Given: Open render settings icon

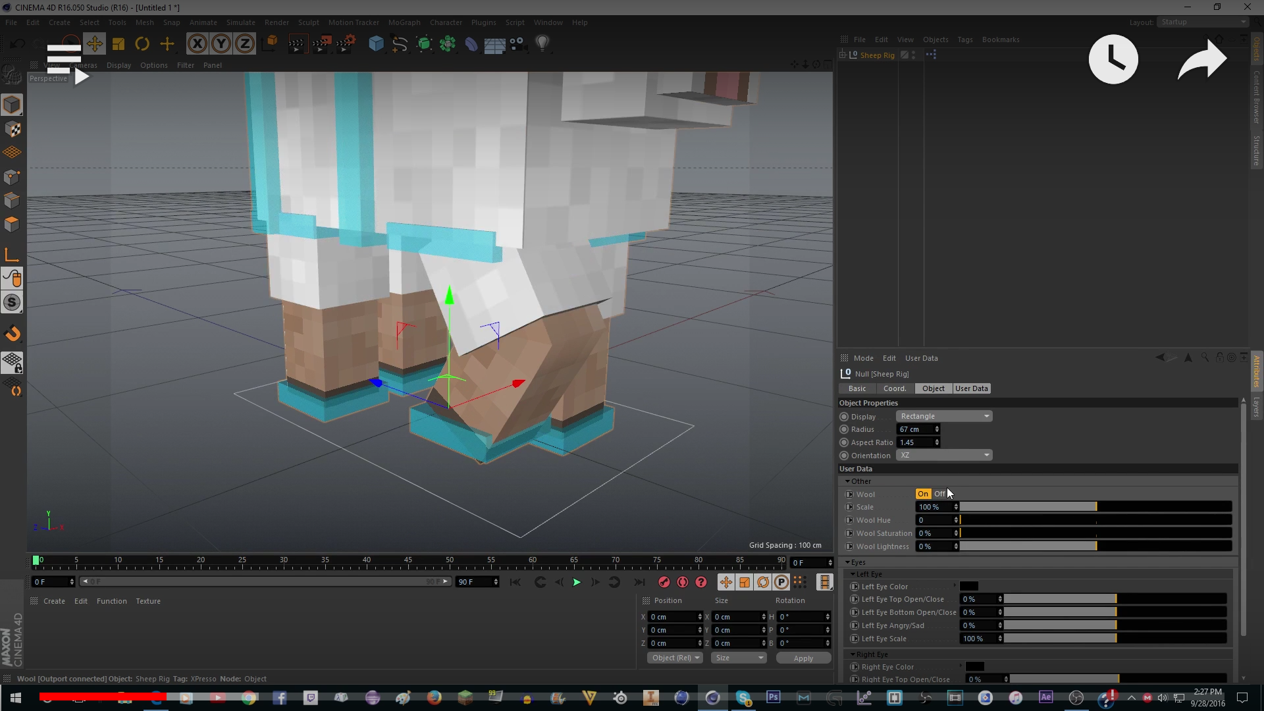Looking at the screenshot, I should click(345, 43).
